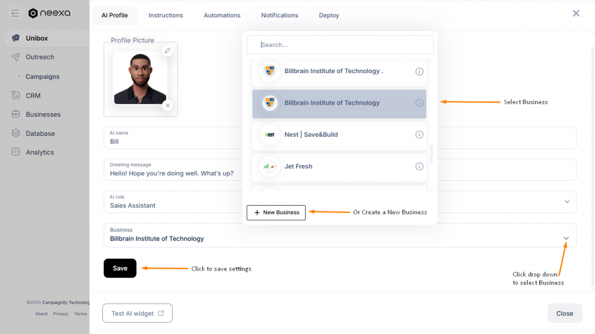Click the New Business button

(x=276, y=213)
